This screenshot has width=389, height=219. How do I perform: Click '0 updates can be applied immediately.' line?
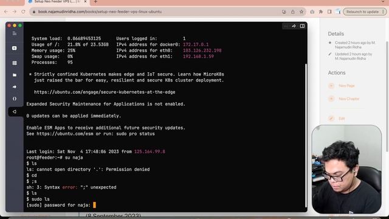point(74,116)
